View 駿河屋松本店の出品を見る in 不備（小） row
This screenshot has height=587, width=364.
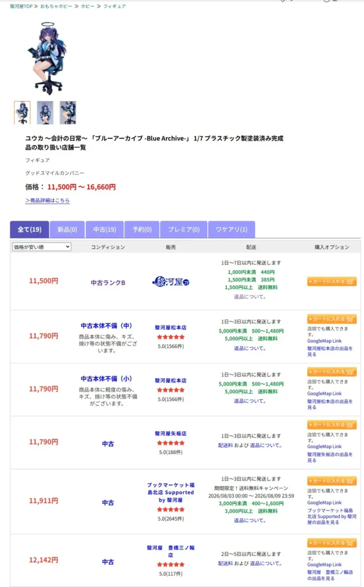click(x=330, y=404)
